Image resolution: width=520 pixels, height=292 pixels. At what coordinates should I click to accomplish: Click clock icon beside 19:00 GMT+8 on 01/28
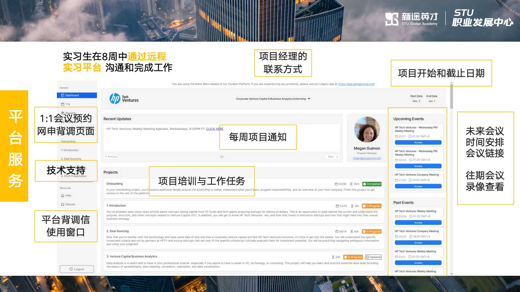click(x=410, y=180)
